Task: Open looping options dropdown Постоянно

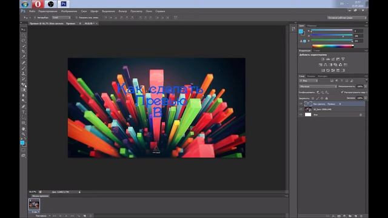Action: click(x=43, y=216)
